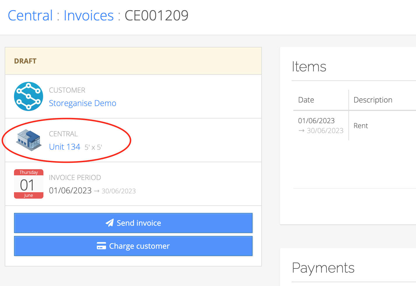This screenshot has width=416, height=286.
Task: Open the Central breadcrumb link
Action: point(30,15)
